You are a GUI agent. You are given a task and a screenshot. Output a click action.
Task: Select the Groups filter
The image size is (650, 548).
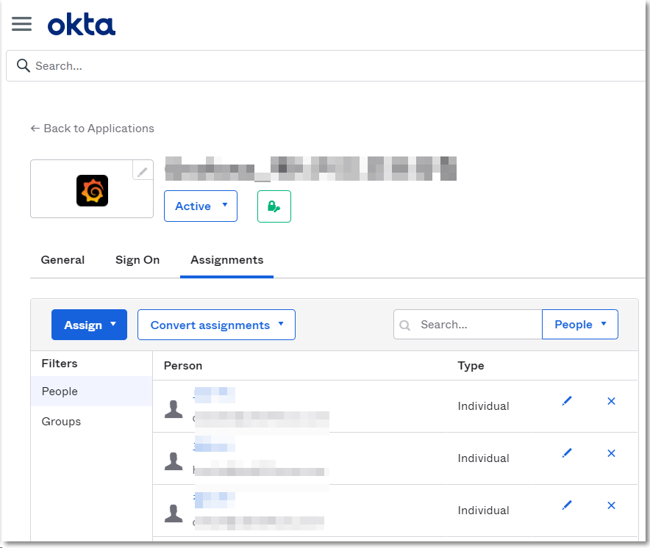click(x=92, y=421)
